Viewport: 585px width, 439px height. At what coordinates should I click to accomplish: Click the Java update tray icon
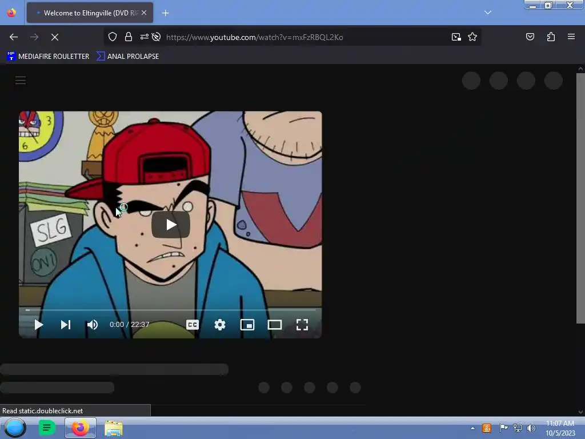[487, 428]
